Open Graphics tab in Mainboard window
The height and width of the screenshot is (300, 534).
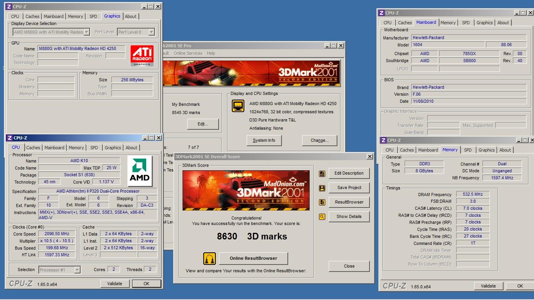coord(485,23)
